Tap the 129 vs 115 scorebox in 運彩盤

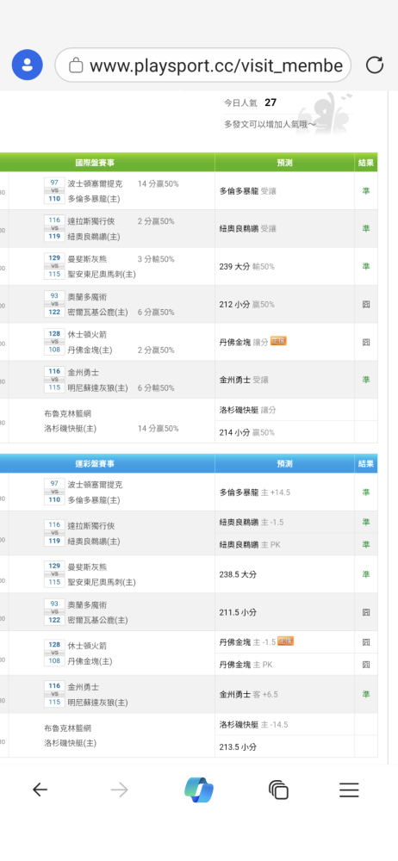click(x=54, y=573)
